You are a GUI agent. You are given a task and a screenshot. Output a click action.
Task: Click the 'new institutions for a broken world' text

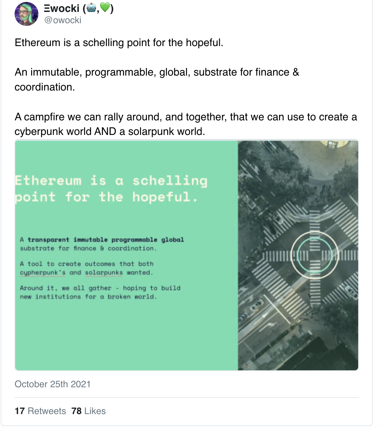88,297
